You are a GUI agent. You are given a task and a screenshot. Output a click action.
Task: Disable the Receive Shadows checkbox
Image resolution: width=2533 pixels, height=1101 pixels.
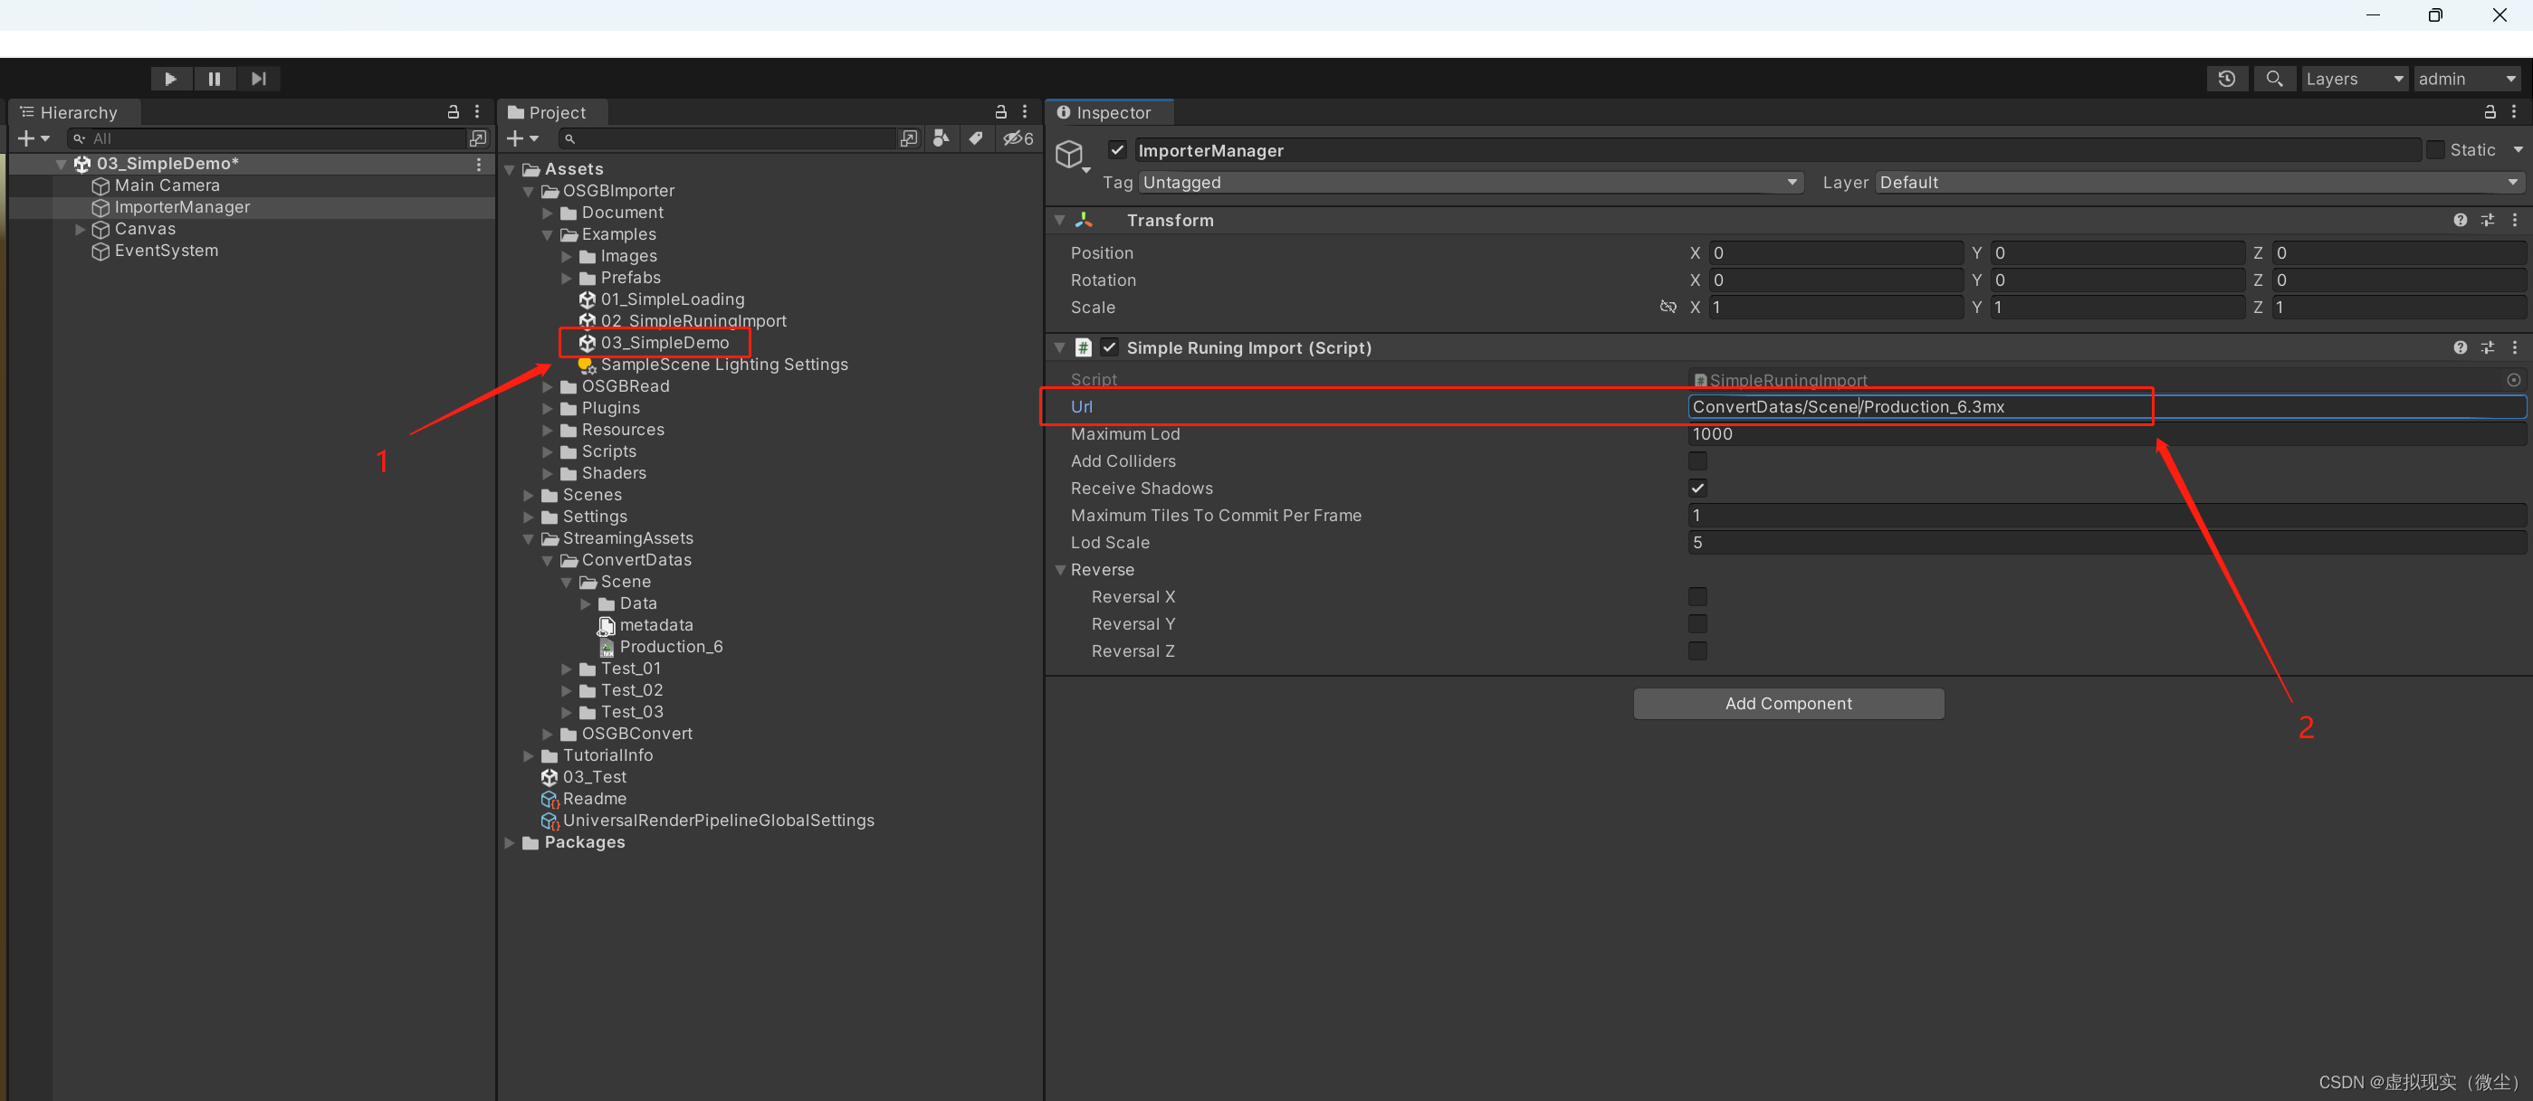pyautogui.click(x=1697, y=488)
